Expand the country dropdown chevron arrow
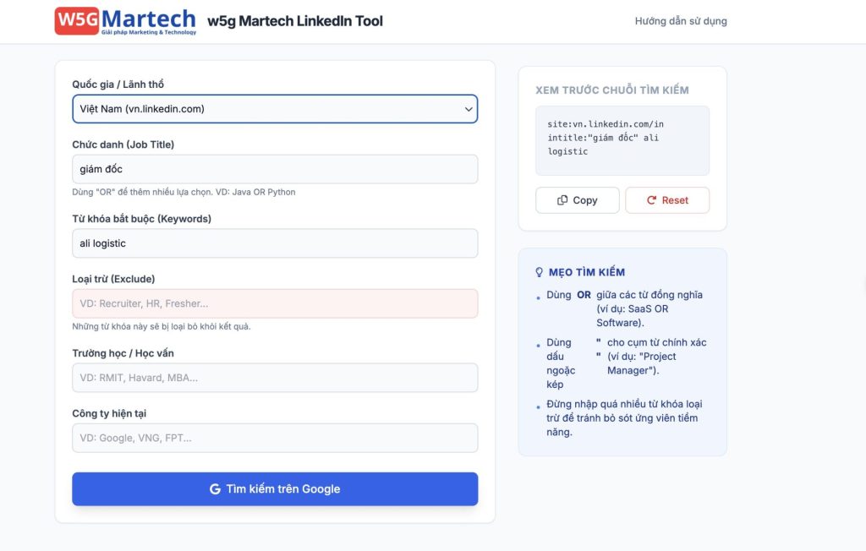The height and width of the screenshot is (551, 866). tap(469, 109)
